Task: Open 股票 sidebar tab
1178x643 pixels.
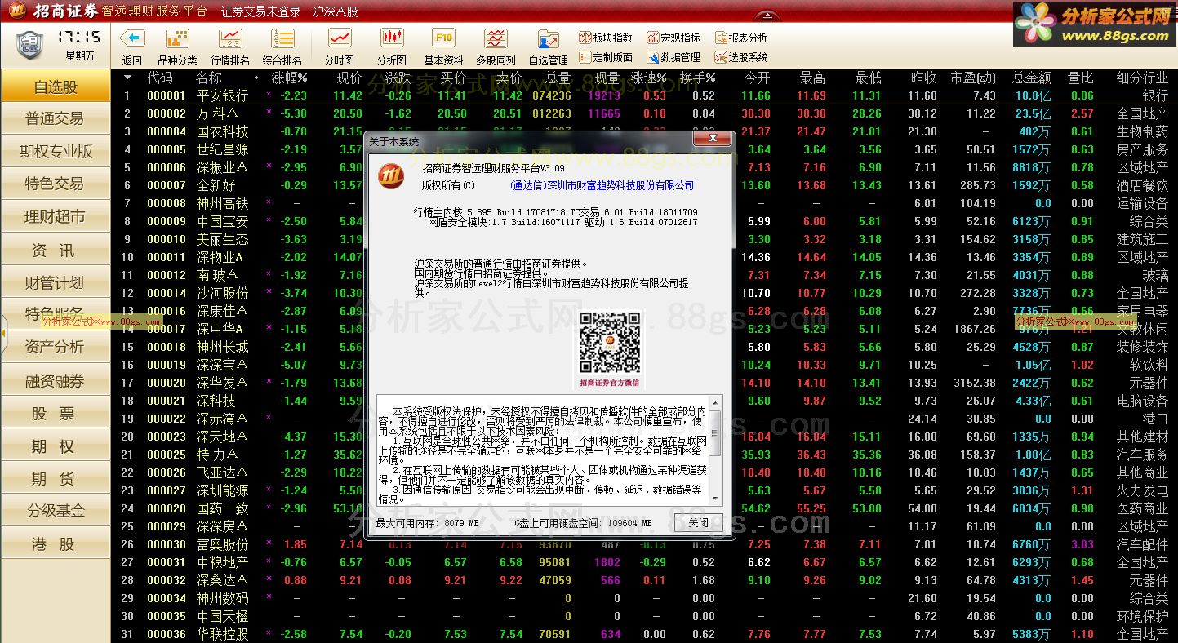Action: (x=56, y=413)
